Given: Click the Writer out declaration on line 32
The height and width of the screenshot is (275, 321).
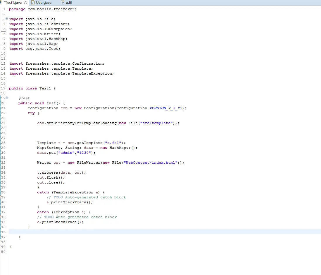Looking at the screenshot, I should coord(111,163).
